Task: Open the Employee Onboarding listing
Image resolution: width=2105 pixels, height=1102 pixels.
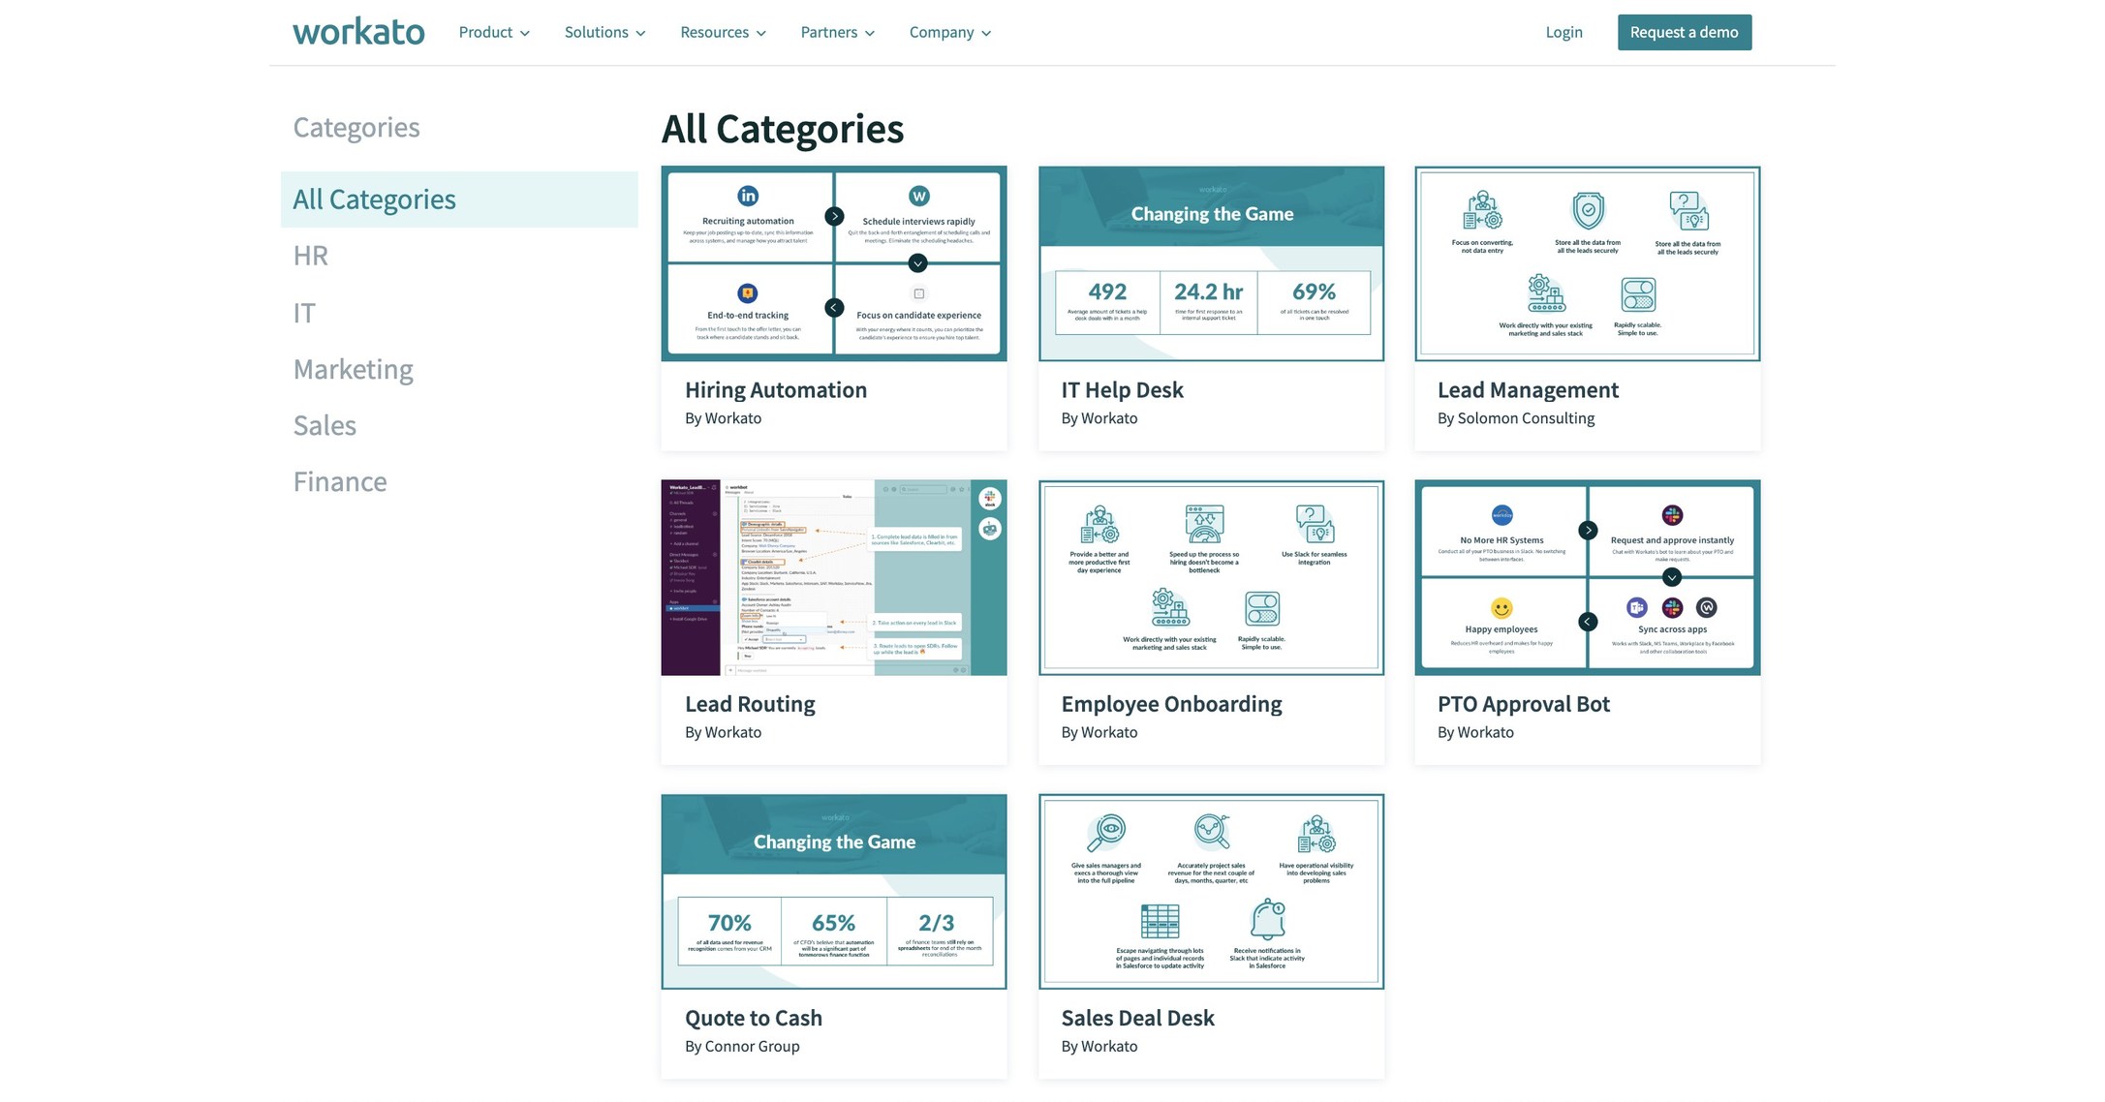Action: pos(1210,577)
